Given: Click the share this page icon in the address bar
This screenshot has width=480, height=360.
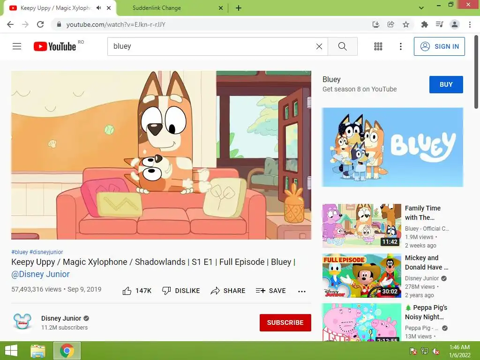Looking at the screenshot, I should [x=390, y=24].
